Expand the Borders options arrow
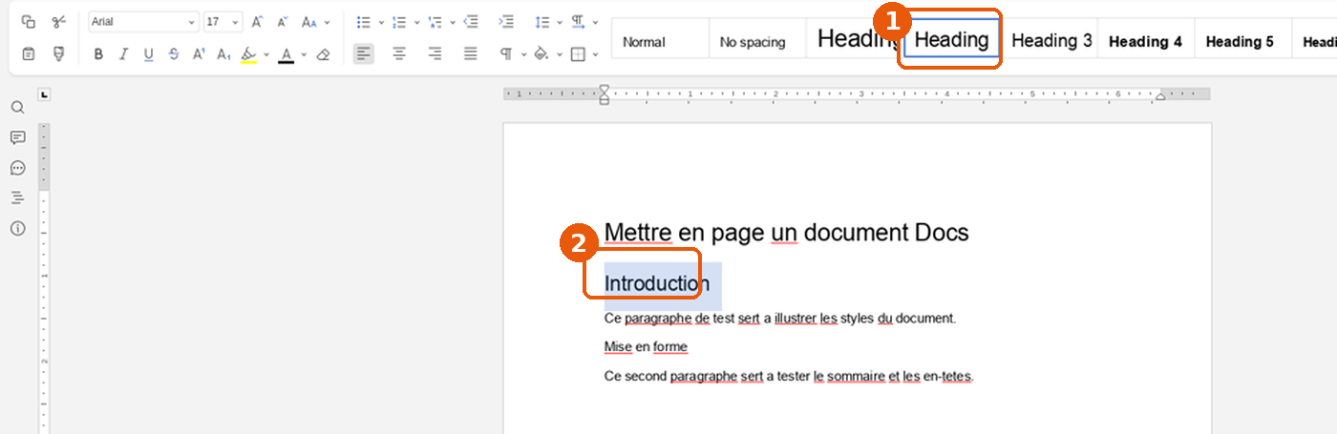The height and width of the screenshot is (434, 1337). coord(596,54)
